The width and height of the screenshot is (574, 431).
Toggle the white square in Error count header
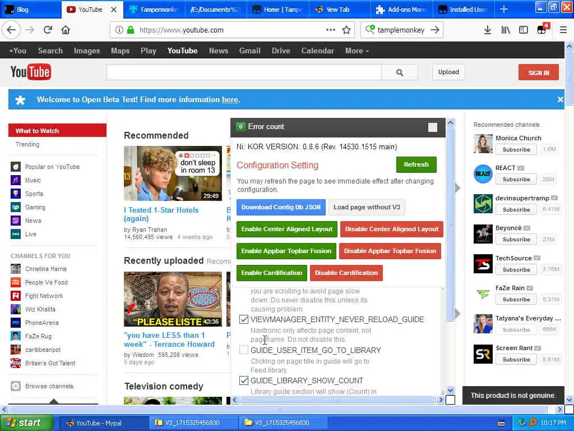pos(432,127)
